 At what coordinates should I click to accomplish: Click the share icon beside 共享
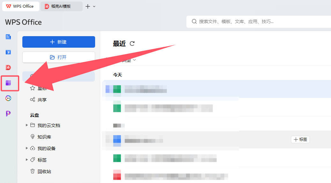coord(33,99)
